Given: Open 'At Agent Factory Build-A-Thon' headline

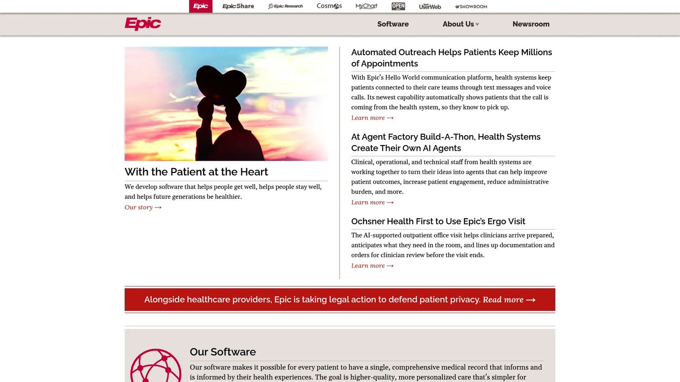Looking at the screenshot, I should coord(446,142).
